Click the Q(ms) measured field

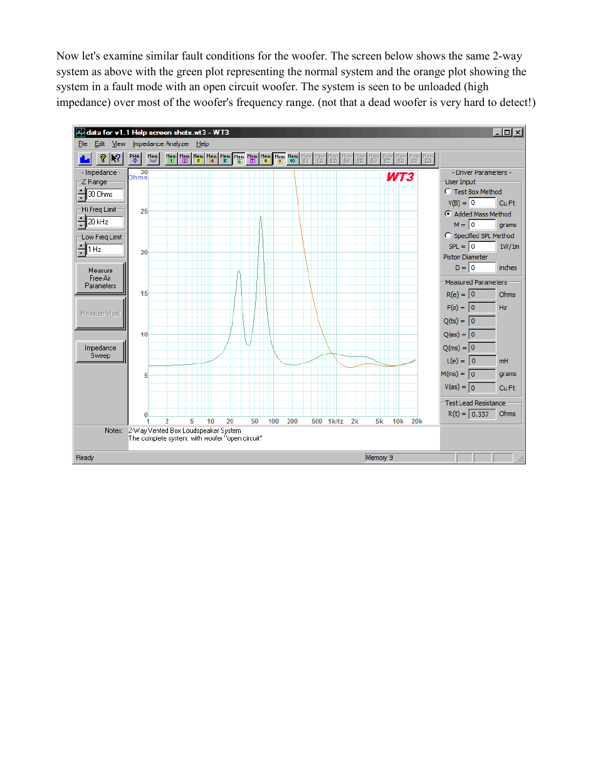pos(482,348)
